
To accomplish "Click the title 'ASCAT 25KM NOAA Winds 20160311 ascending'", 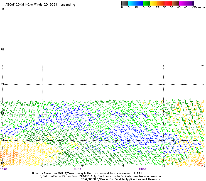I will (x=40, y=5).
